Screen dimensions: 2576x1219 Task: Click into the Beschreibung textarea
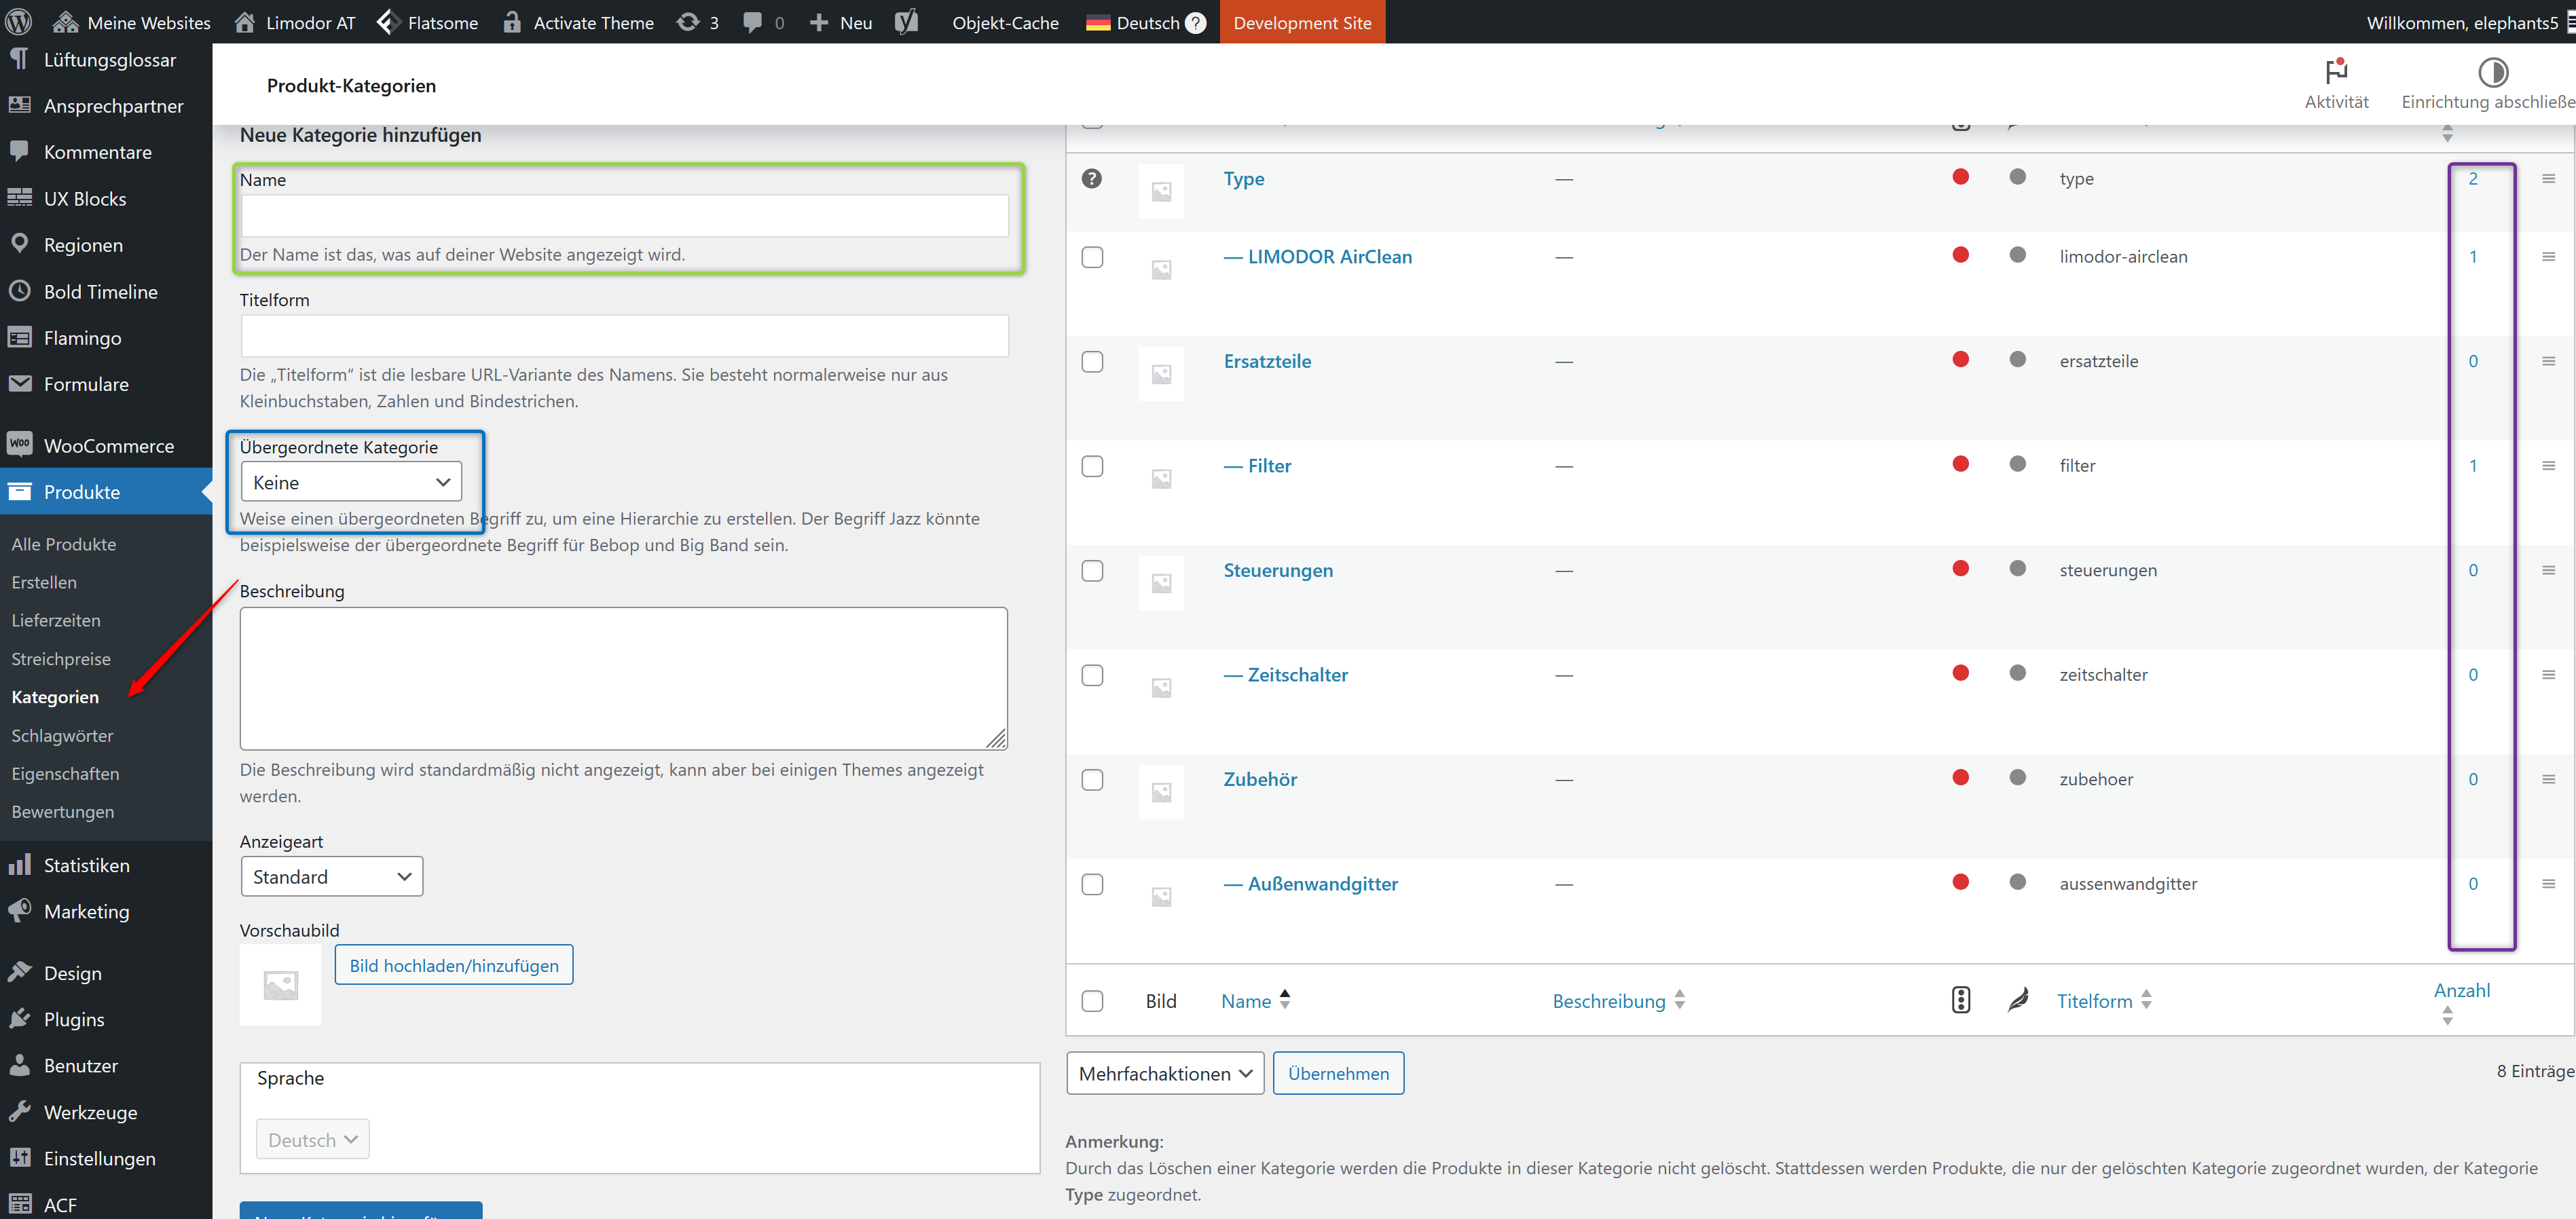click(624, 678)
